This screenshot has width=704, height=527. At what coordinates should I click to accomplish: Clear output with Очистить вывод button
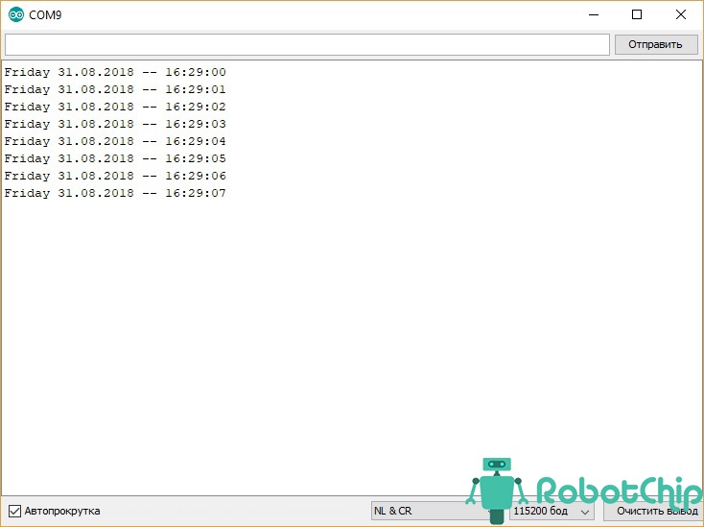[x=655, y=511]
